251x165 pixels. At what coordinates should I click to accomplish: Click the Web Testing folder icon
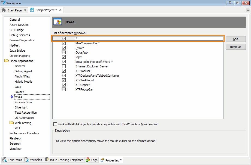(12, 123)
